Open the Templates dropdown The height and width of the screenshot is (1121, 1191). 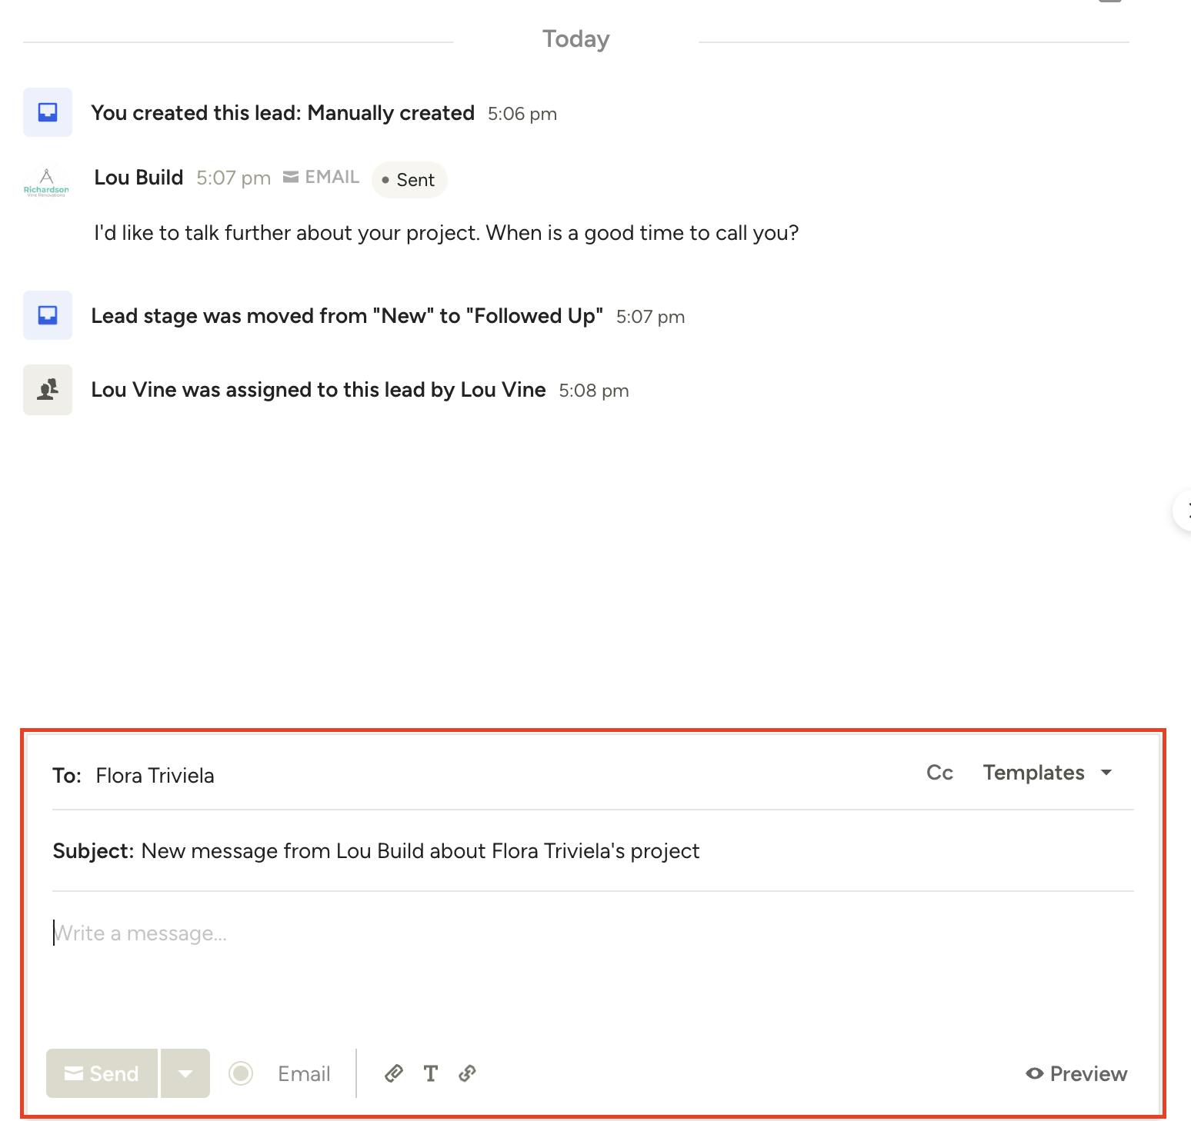pos(1047,773)
